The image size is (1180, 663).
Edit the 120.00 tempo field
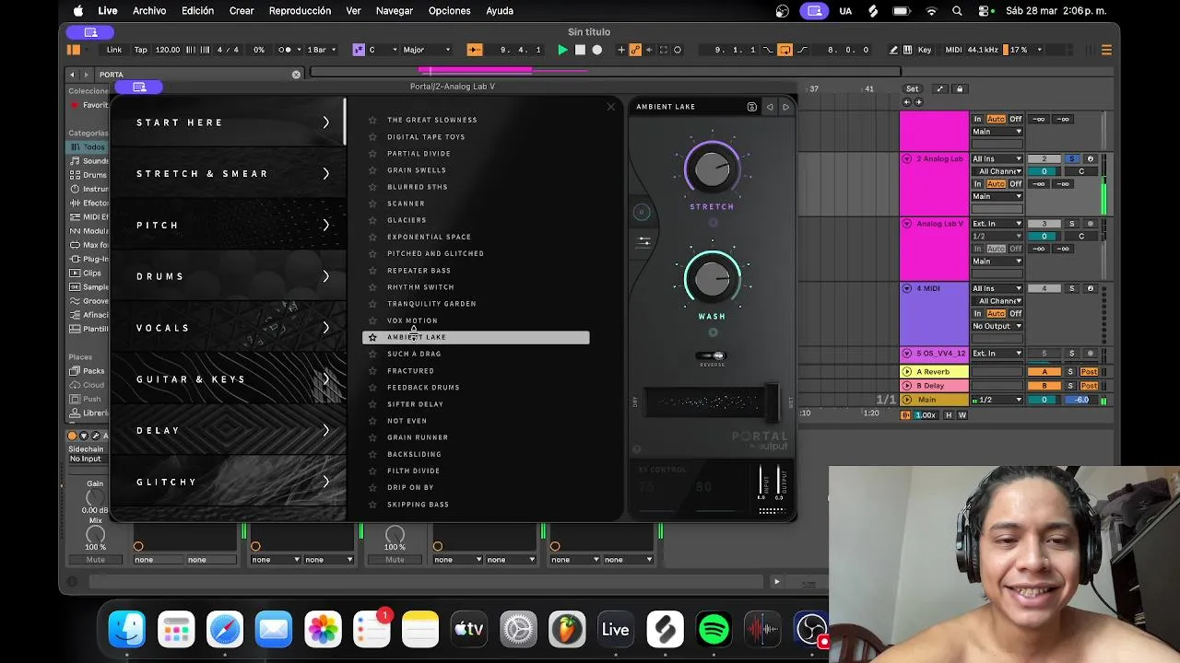[x=168, y=50]
